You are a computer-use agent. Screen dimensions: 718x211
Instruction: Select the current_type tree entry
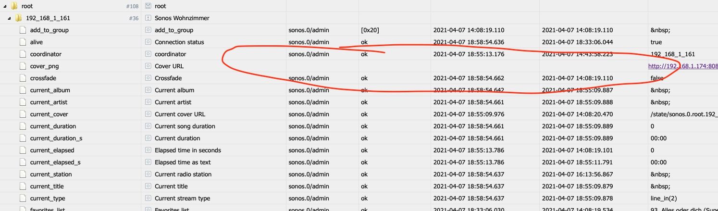[48, 198]
